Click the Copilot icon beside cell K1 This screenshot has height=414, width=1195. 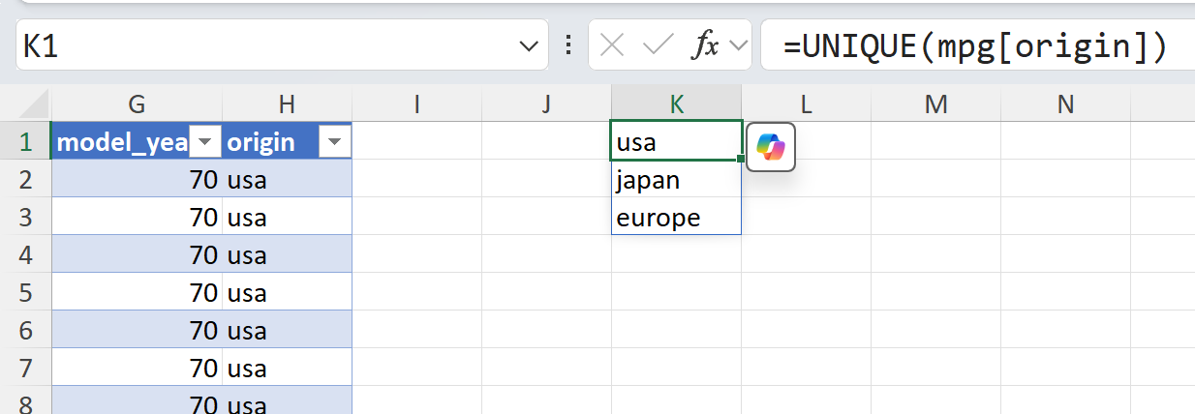click(x=771, y=147)
